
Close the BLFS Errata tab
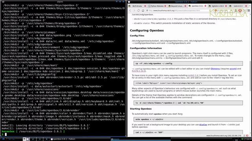145,6
